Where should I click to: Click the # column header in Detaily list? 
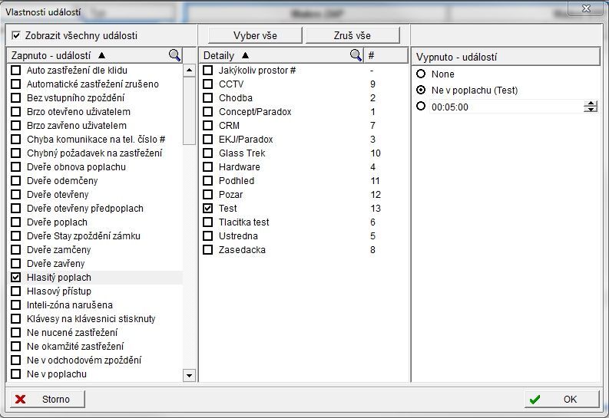372,55
